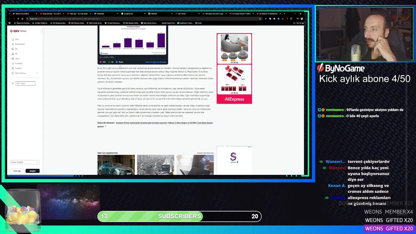416x234 pixels.
Task: Click the subscribers goal progress bar
Action: [x=179, y=216]
